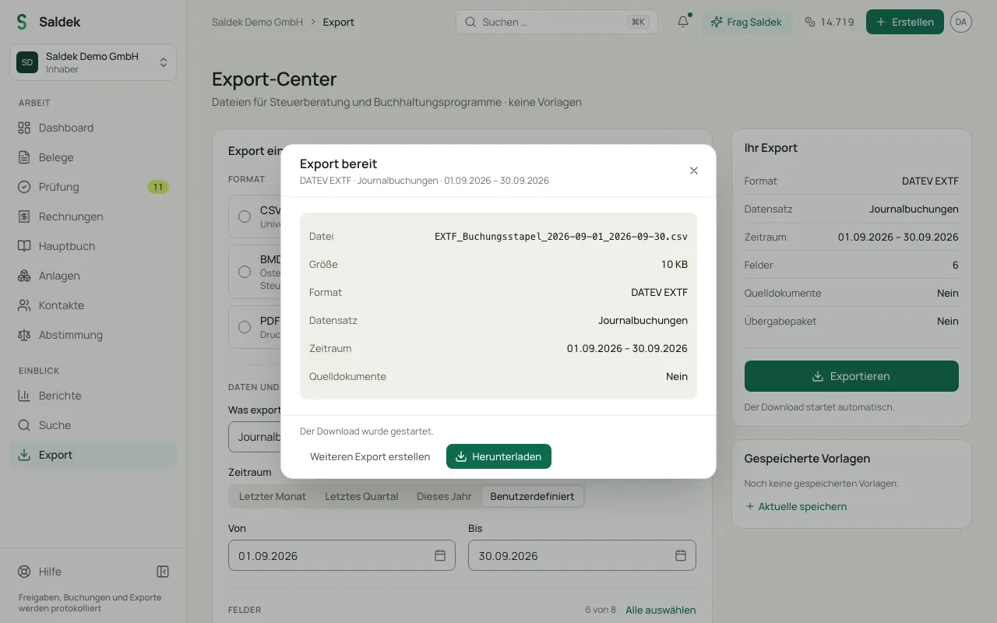Select the PDF format radio button
This screenshot has width=997, height=623.
point(245,327)
